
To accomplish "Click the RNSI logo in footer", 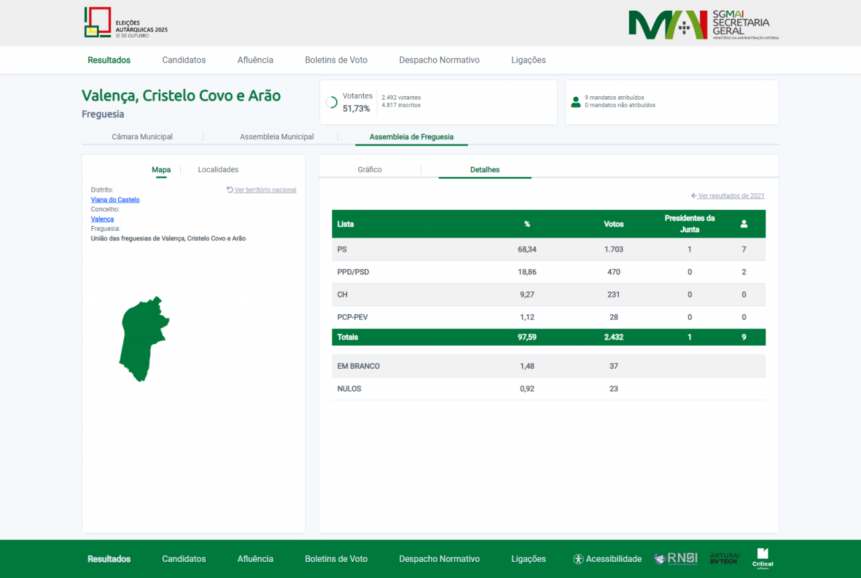I will (675, 558).
